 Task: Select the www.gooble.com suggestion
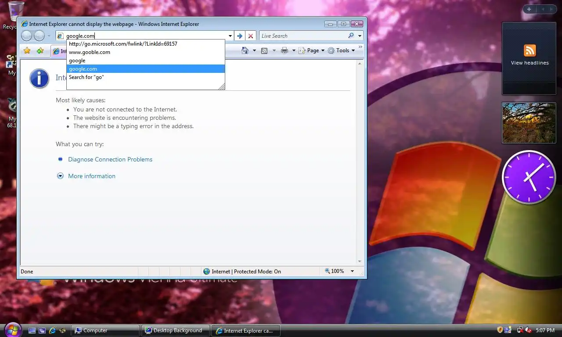[x=146, y=52]
